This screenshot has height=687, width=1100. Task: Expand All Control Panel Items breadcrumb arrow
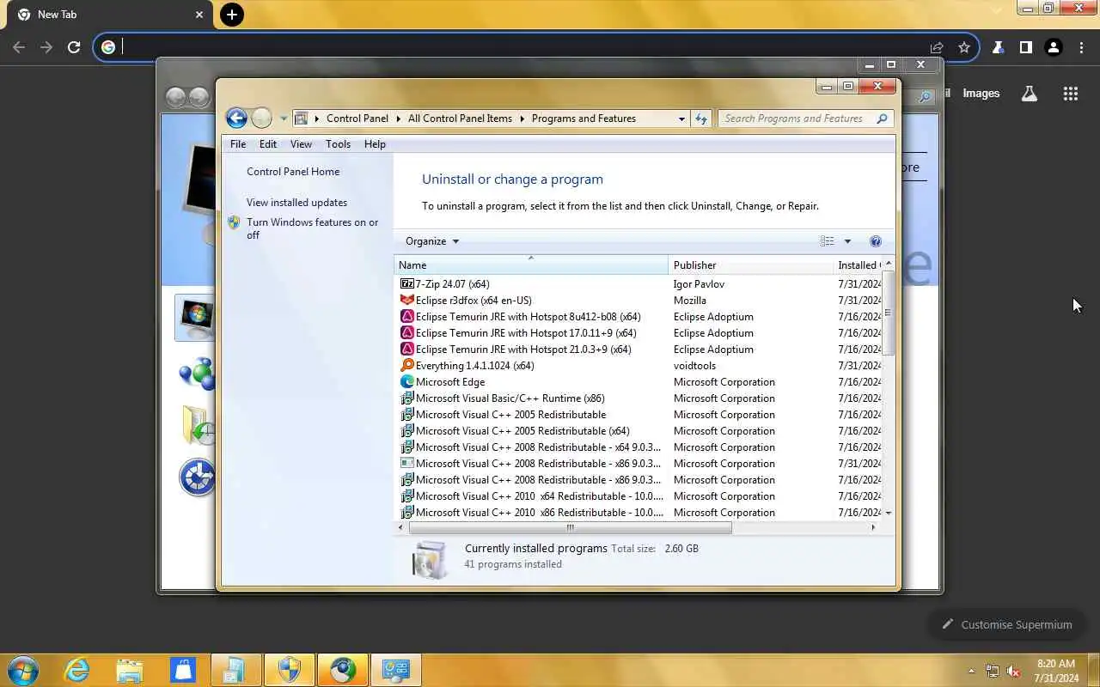pyautogui.click(x=522, y=119)
